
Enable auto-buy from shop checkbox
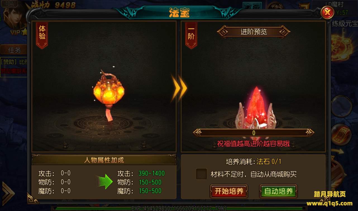pyautogui.click(x=201, y=174)
